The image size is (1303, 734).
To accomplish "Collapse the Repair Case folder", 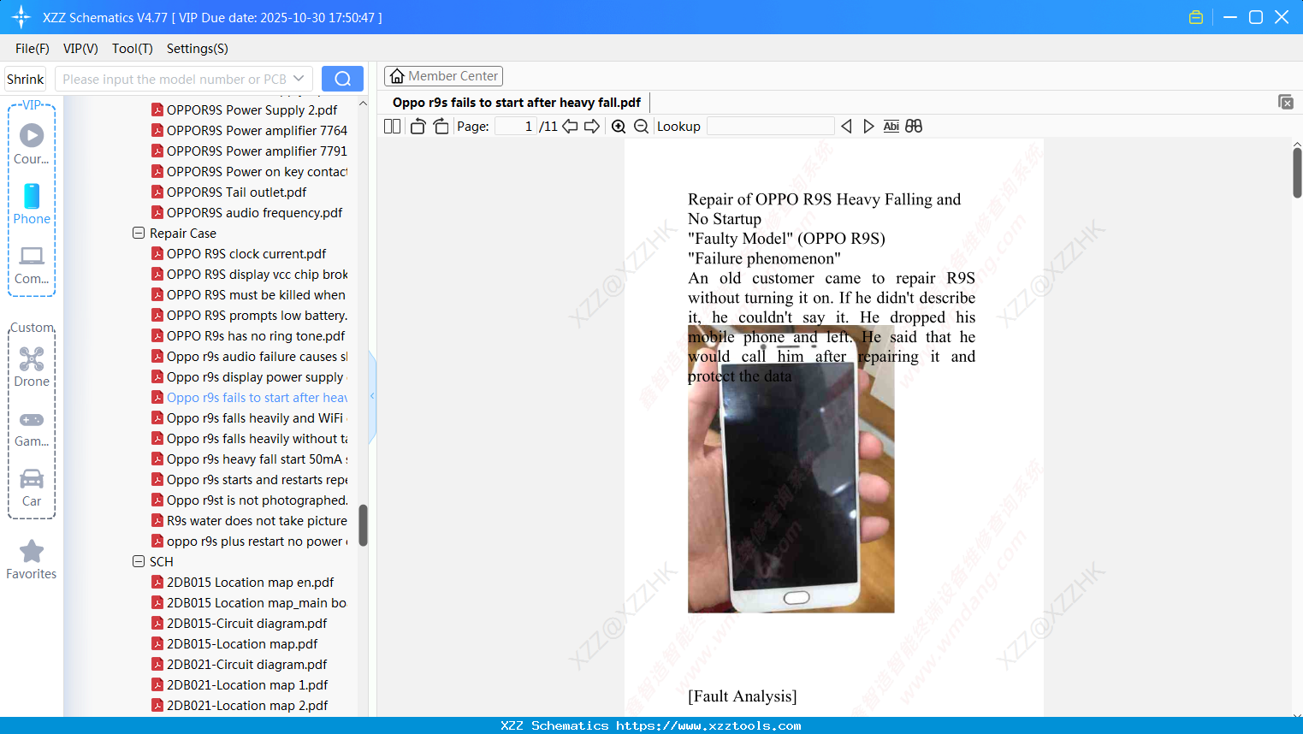I will (139, 233).
